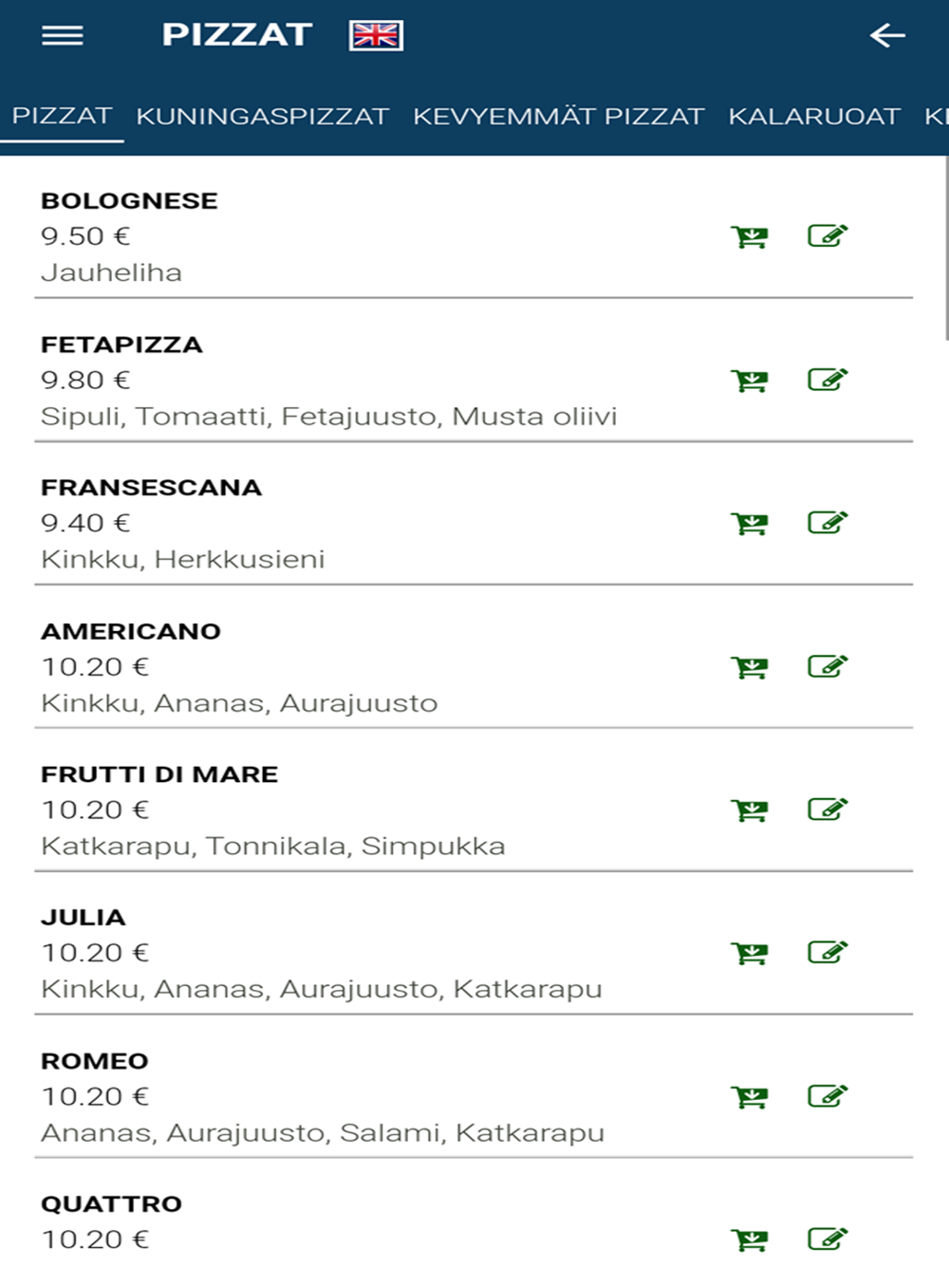Go back using the header arrow
The height and width of the screenshot is (1266, 949).
coord(887,35)
